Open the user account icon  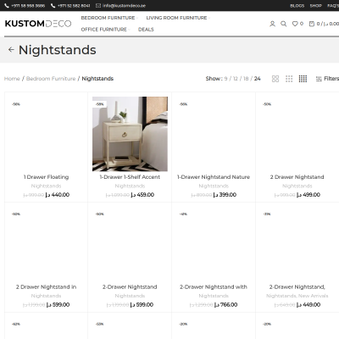[x=272, y=24]
